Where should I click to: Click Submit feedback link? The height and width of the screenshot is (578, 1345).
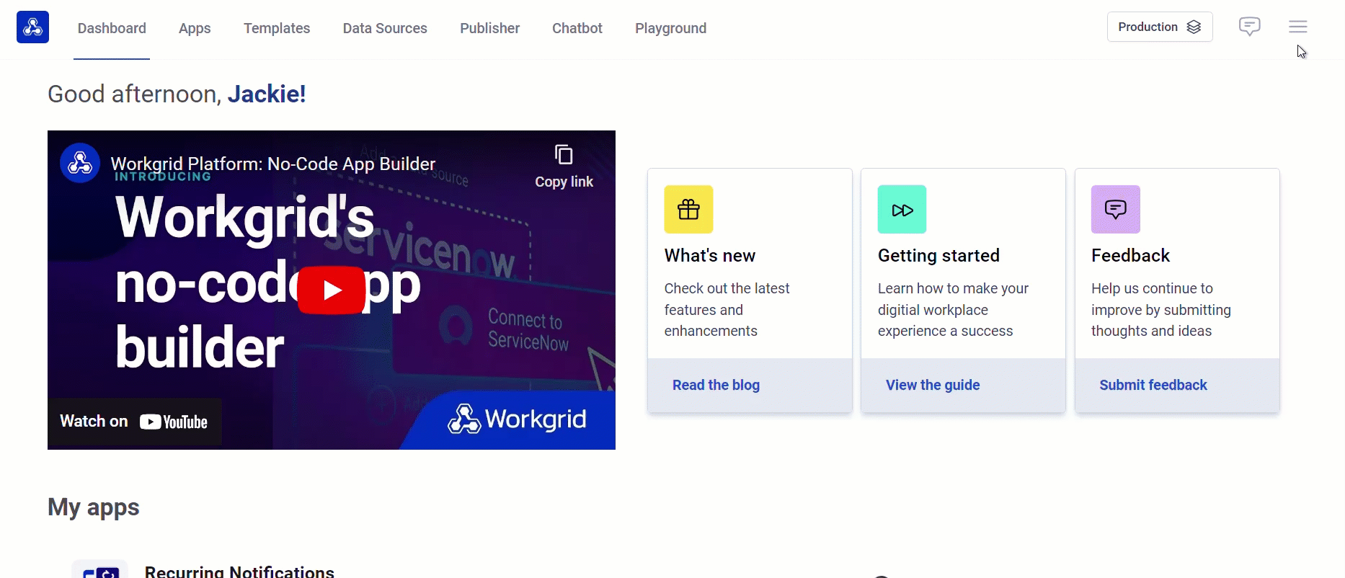[1153, 385]
